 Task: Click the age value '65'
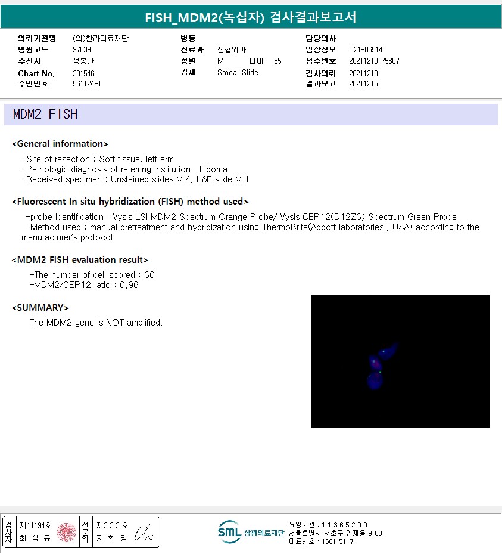(x=277, y=61)
